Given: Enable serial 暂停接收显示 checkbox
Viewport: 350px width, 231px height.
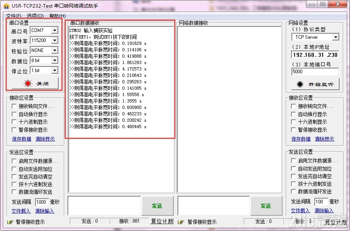Looking at the screenshot, I should click(x=14, y=130).
